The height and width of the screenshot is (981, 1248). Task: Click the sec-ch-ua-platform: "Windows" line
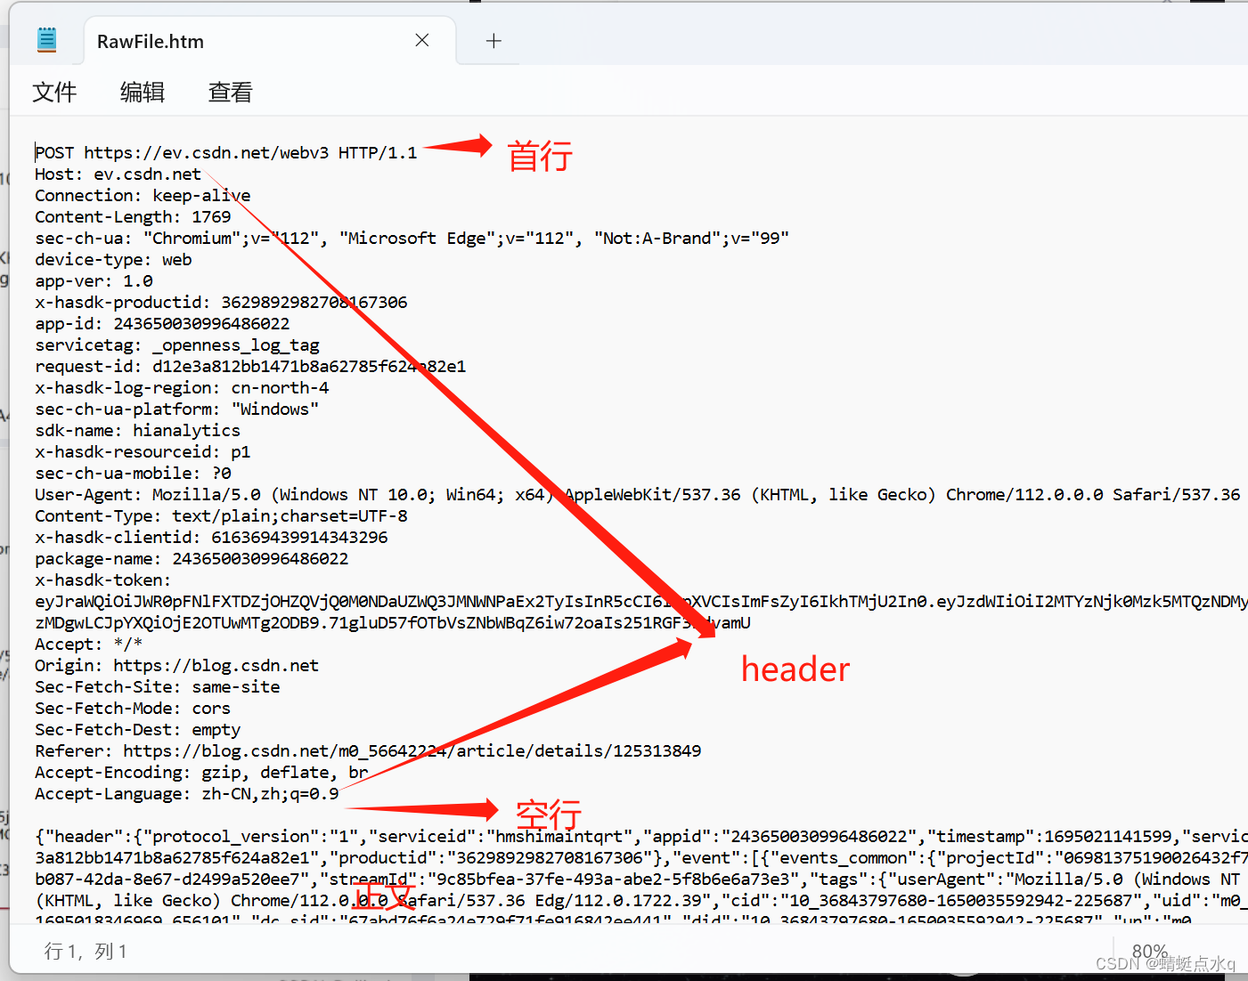click(x=177, y=409)
